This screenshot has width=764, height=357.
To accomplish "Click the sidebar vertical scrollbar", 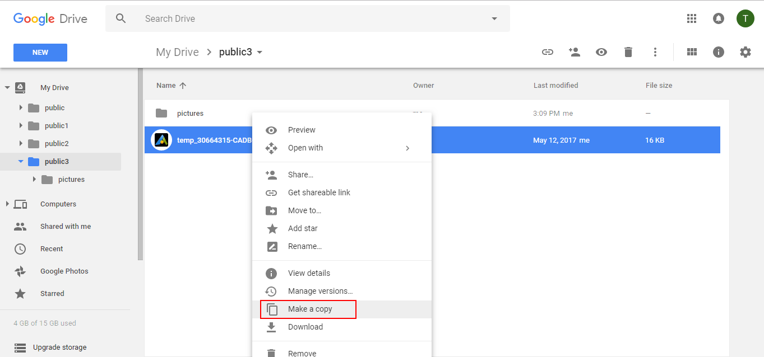I will pos(140,168).
